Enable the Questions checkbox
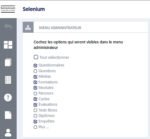The image size is (150, 139). [35, 71]
